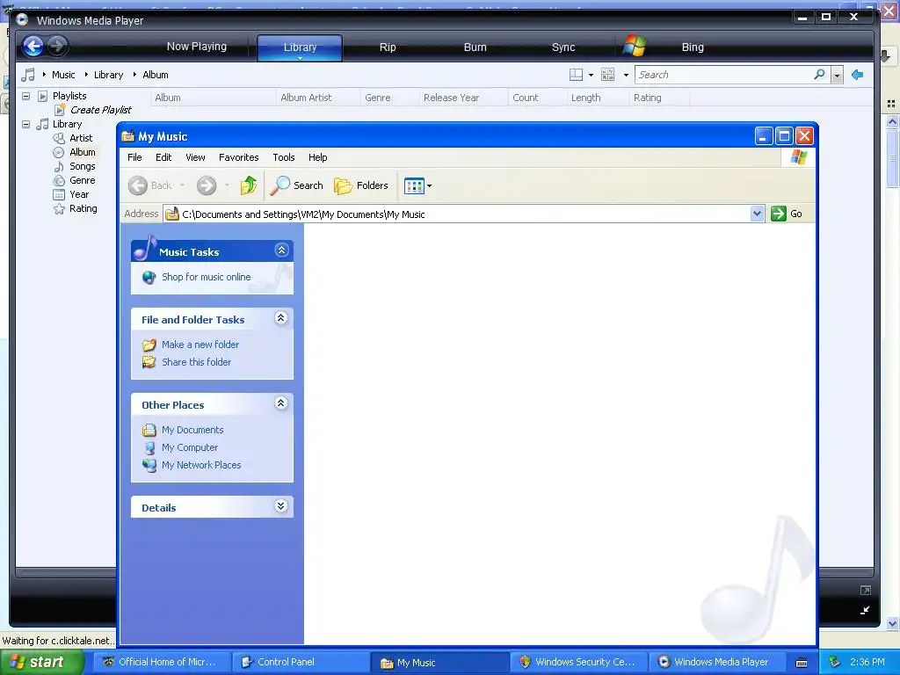Screen dimensions: 900x675
Task: Click the Media Player search input field
Action: point(724,75)
